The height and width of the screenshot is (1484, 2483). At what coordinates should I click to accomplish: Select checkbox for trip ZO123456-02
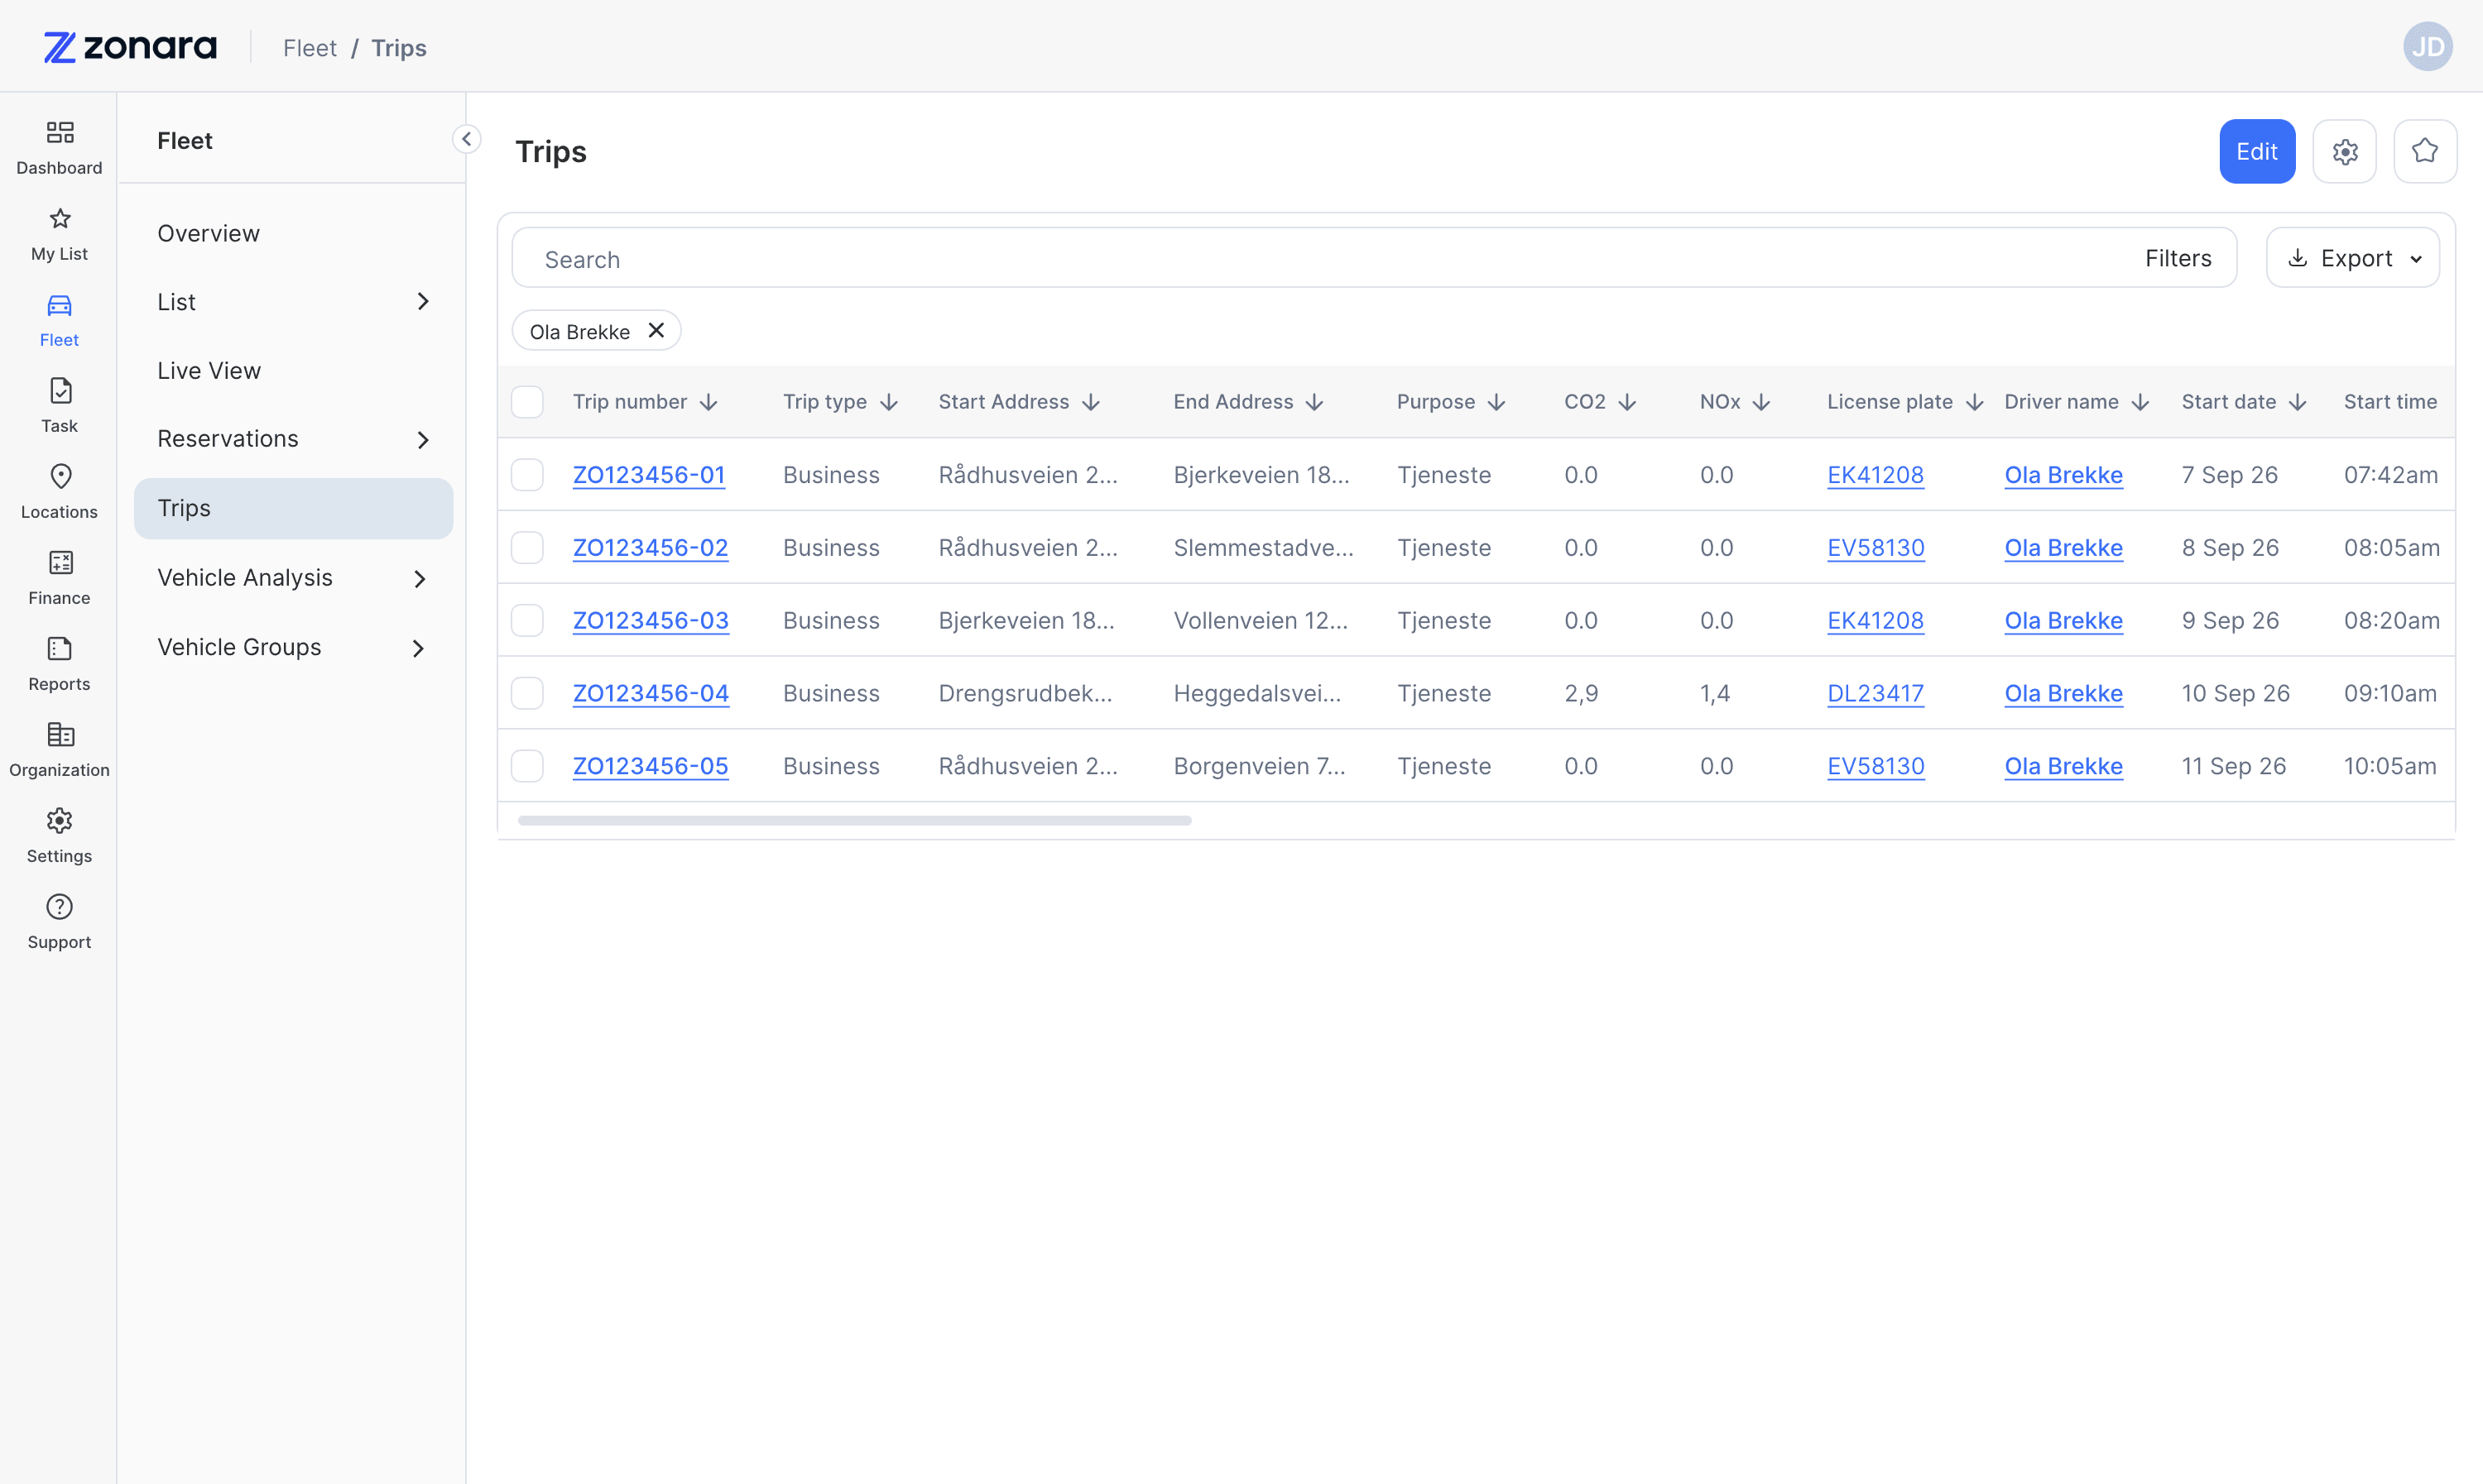pyautogui.click(x=527, y=548)
